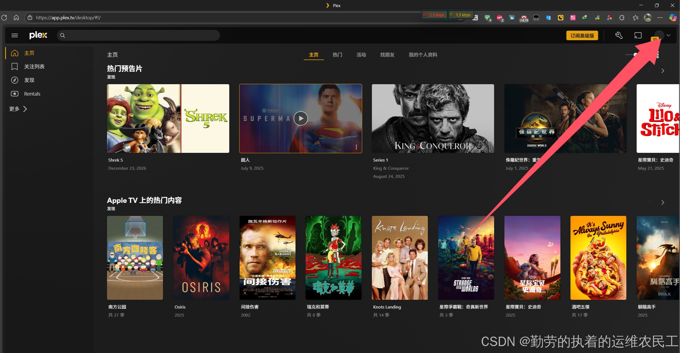Switch to the 主页 tab

[x=314, y=55]
